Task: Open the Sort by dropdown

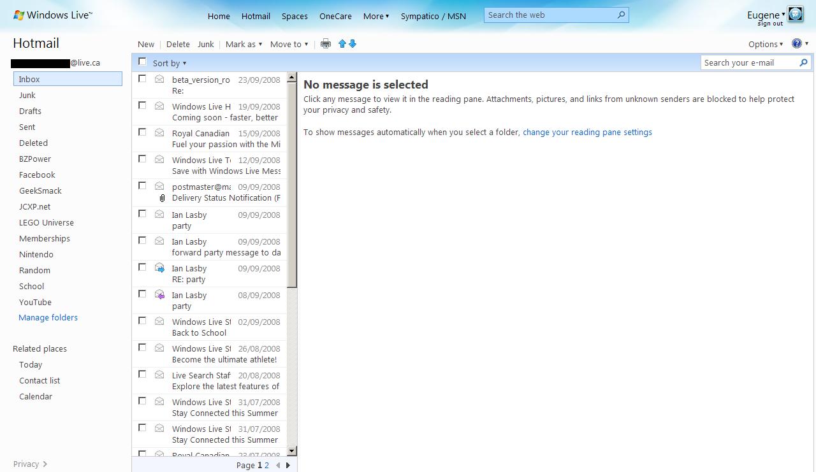Action: (170, 63)
